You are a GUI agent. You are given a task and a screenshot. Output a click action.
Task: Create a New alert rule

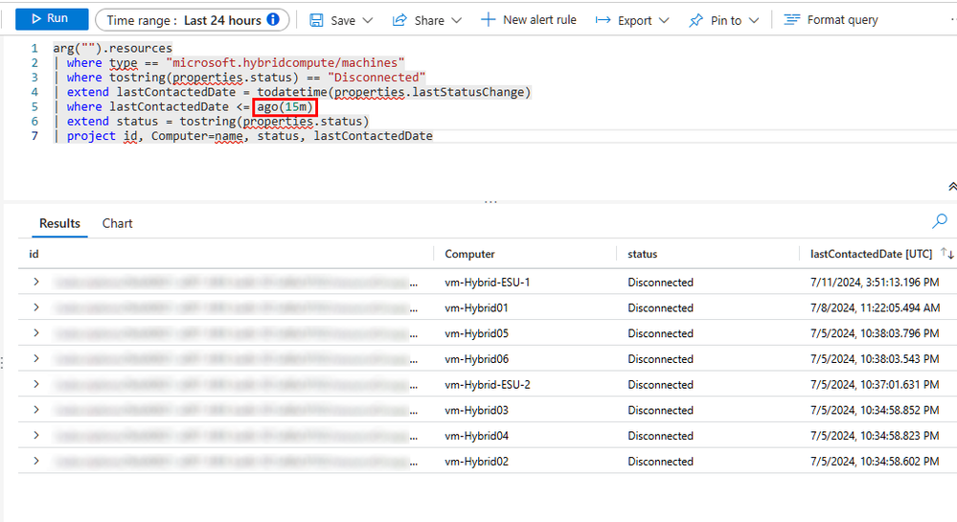[x=529, y=20]
